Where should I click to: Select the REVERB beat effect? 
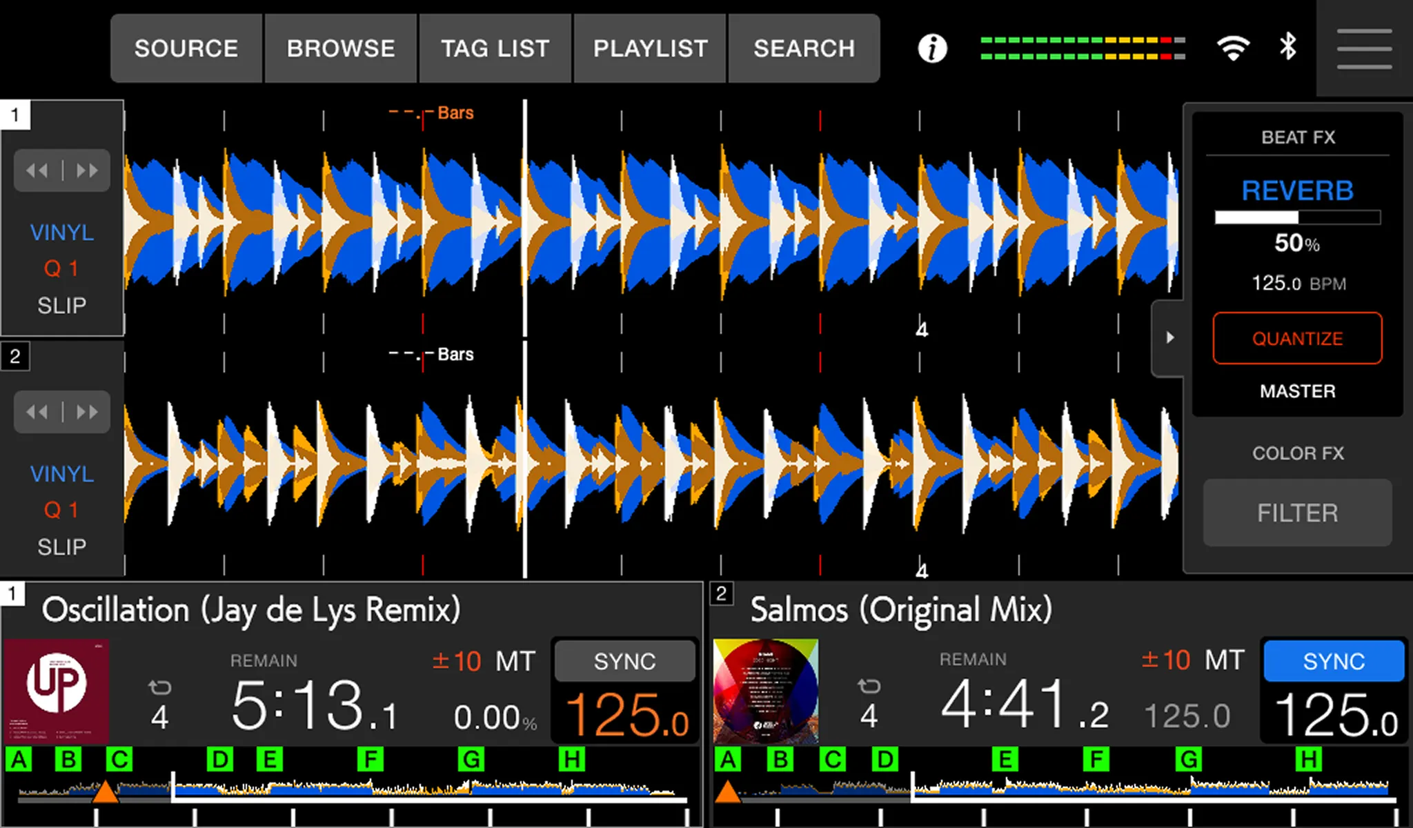pyautogui.click(x=1298, y=190)
